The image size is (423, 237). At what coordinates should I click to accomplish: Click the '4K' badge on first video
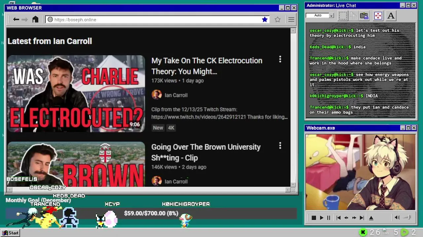[x=171, y=128]
